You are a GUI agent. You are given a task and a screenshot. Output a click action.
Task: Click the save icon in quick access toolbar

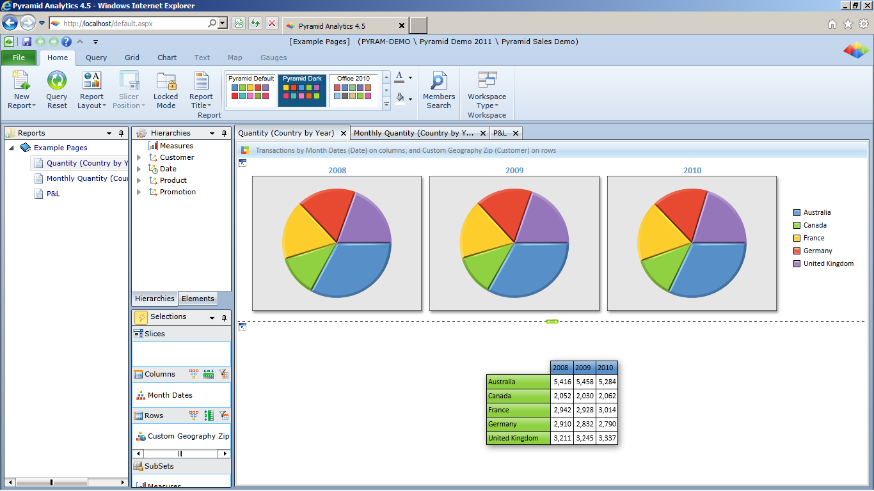27,42
